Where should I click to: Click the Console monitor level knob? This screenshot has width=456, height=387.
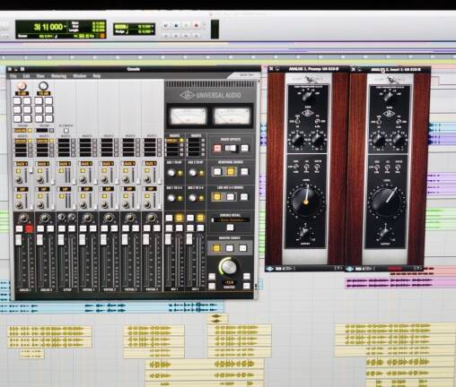point(229,266)
